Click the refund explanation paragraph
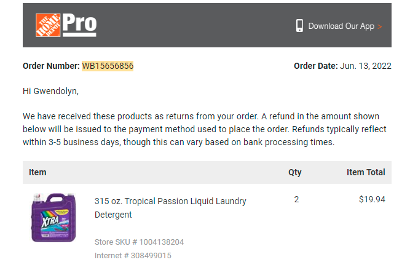This screenshot has height=265, width=410. (x=205, y=129)
